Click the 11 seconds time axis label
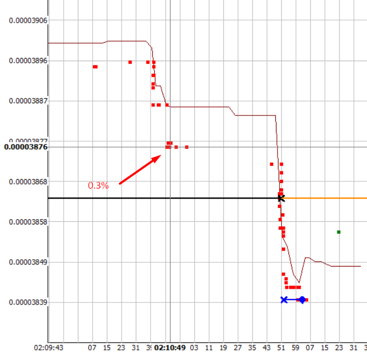Viewport: 367px width, 353px height. tap(209, 348)
